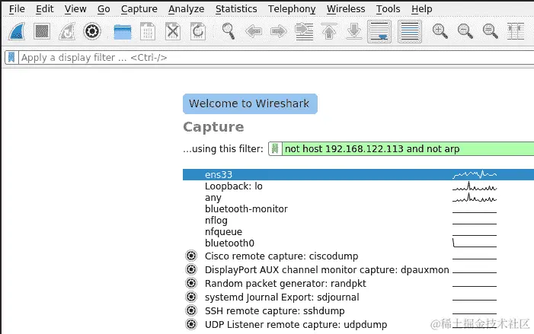
Task: Open the Edit menu
Action: [45, 9]
